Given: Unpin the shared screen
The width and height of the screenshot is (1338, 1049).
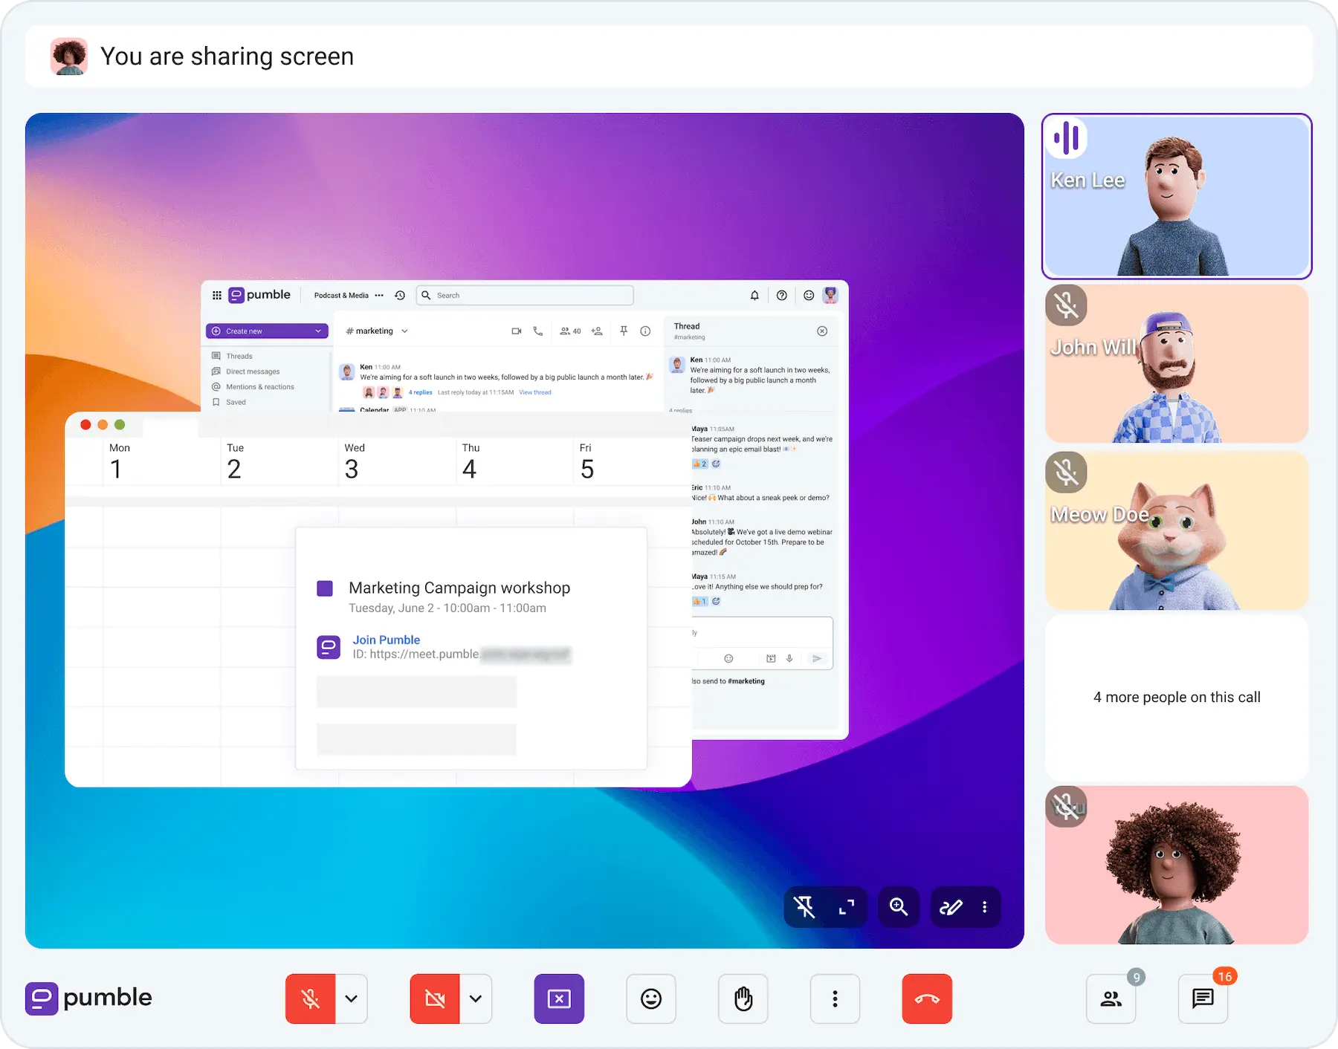Looking at the screenshot, I should coord(805,906).
